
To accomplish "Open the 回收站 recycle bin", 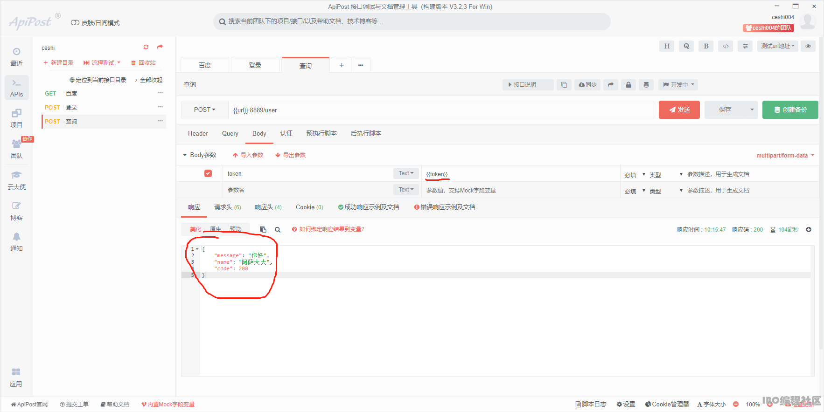I will [x=143, y=62].
